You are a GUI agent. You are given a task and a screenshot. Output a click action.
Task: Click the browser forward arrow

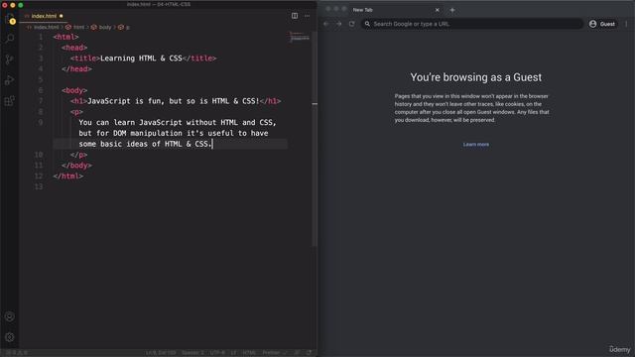(339, 24)
